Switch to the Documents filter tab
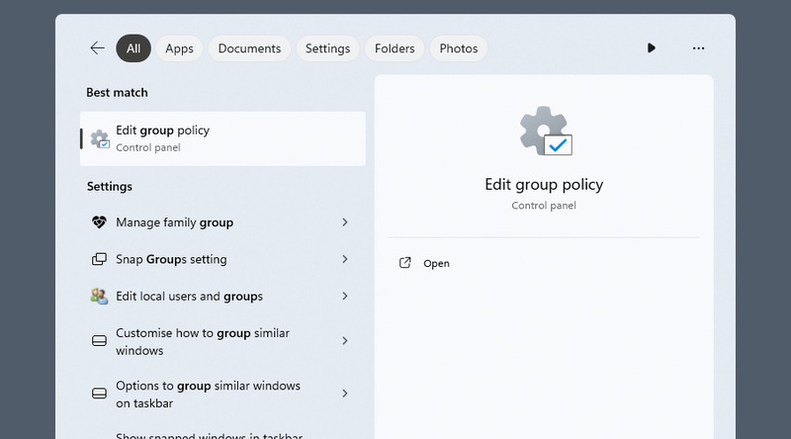 pos(249,48)
